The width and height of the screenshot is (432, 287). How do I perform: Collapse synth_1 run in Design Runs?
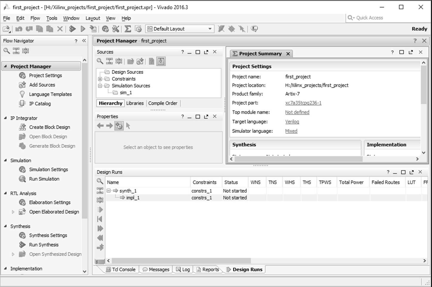click(109, 191)
